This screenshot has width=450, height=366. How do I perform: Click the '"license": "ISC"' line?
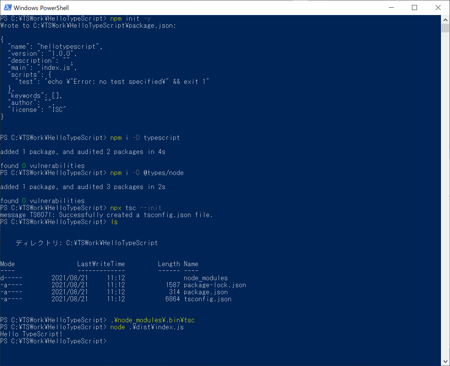[37, 110]
